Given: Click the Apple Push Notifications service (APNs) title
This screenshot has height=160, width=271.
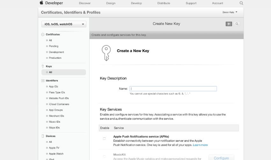Looking at the screenshot, I should coord(141,137).
